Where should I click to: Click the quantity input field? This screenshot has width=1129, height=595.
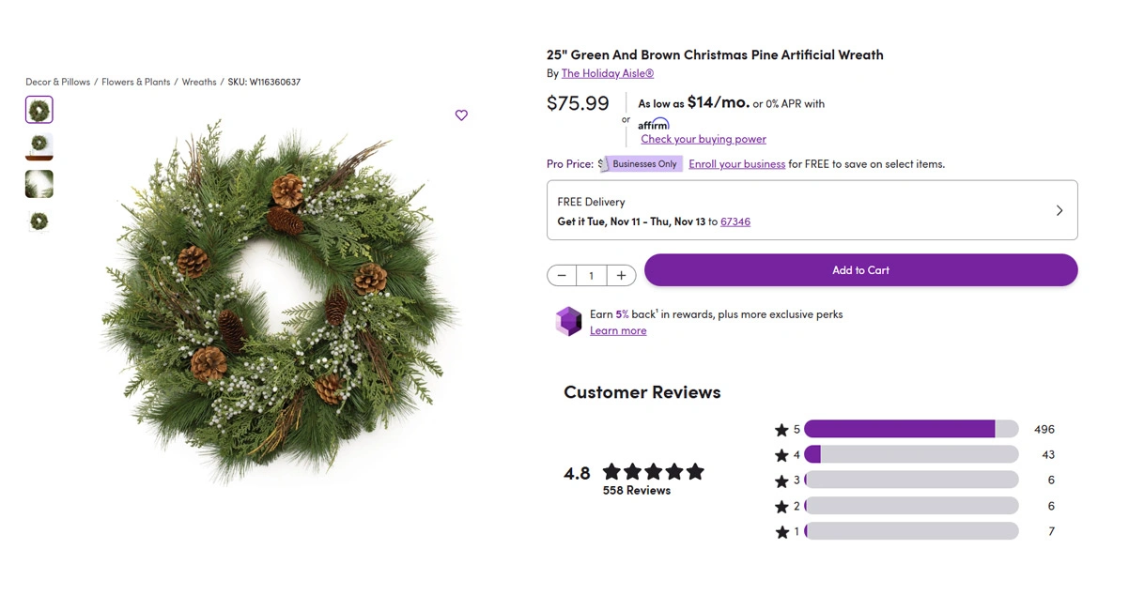(591, 275)
